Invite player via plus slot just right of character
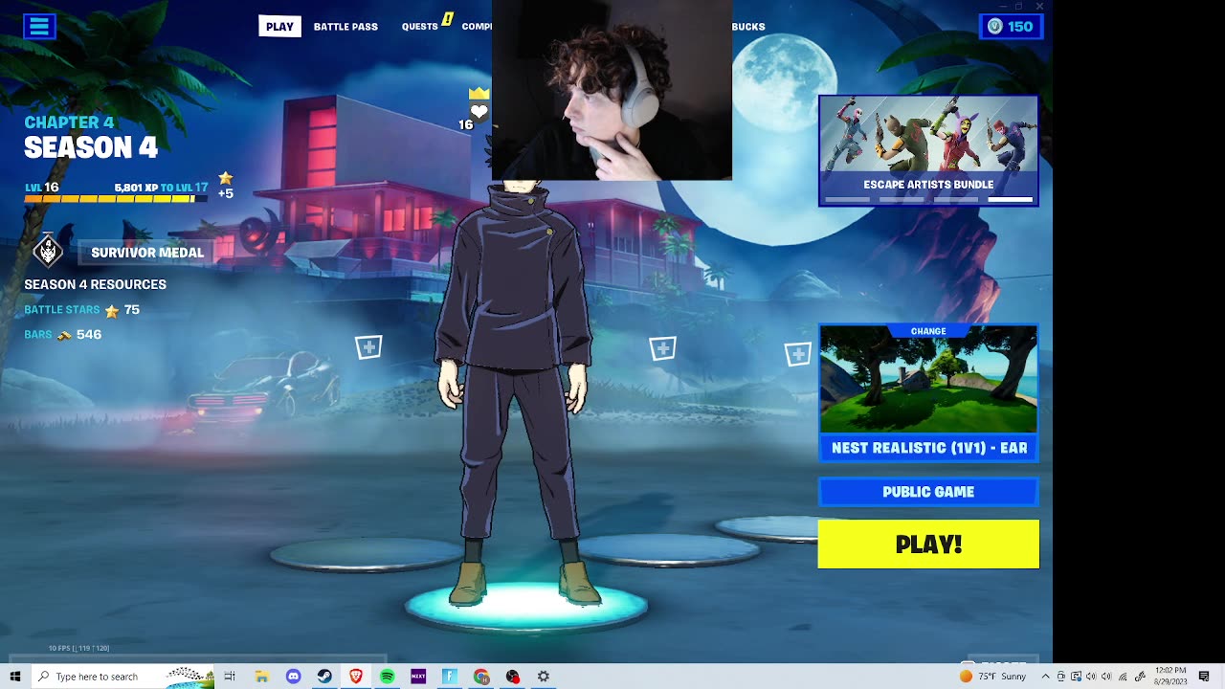Viewport: 1225px width, 689px height. pyautogui.click(x=662, y=348)
